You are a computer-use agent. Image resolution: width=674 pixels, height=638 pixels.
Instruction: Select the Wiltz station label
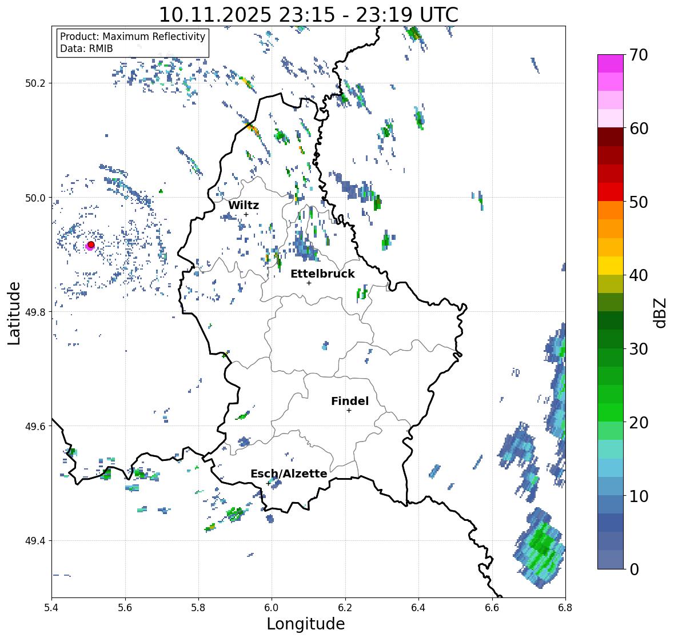point(244,205)
